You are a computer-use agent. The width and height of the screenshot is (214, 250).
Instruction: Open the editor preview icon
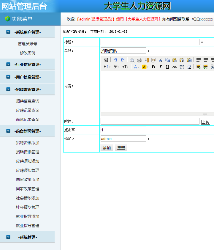132,60
